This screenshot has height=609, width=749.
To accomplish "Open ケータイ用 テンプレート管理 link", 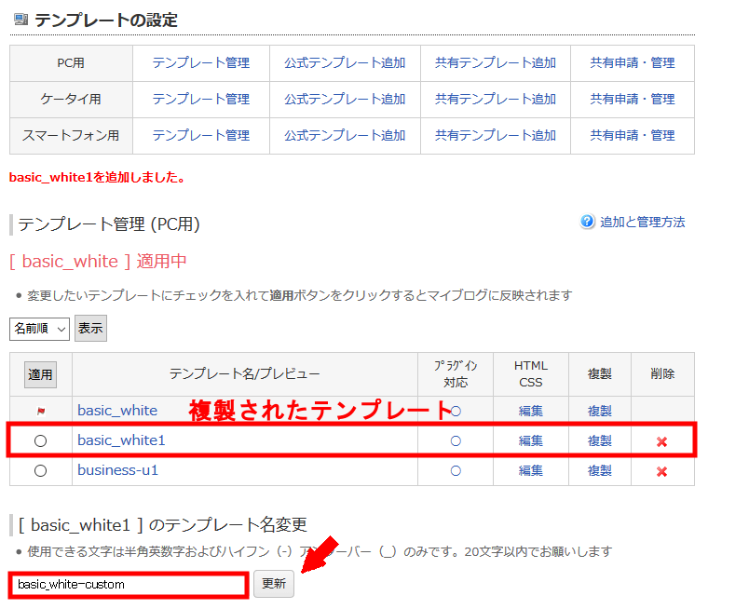I will tap(201, 100).
